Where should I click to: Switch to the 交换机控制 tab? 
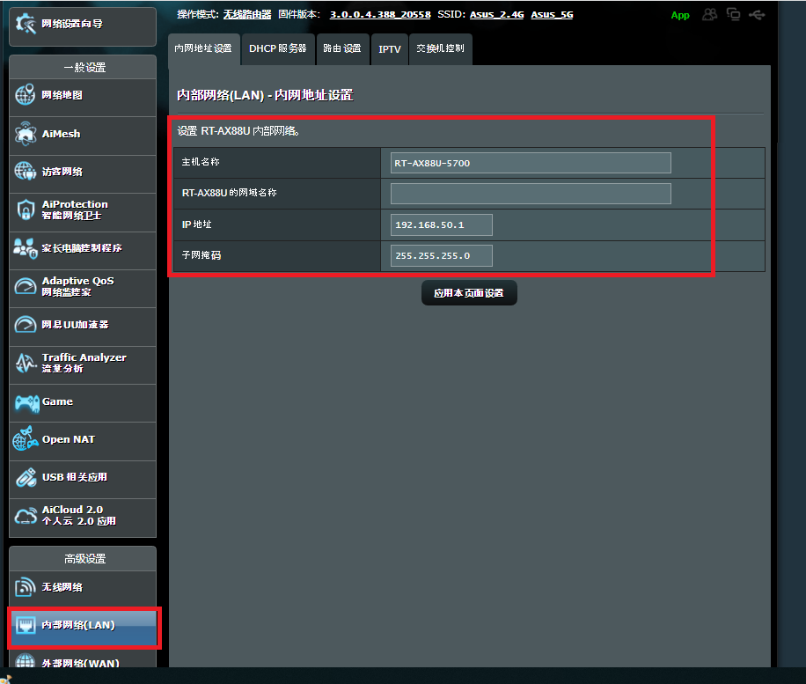click(440, 49)
